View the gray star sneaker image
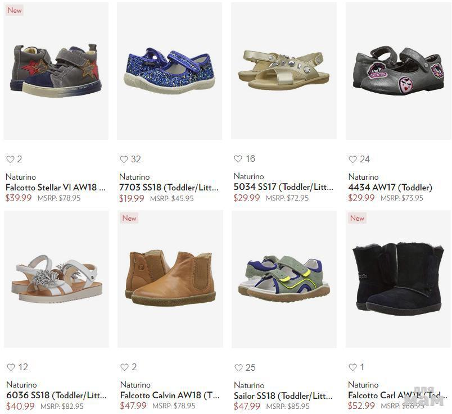This screenshot has height=414, width=452. tap(56, 71)
